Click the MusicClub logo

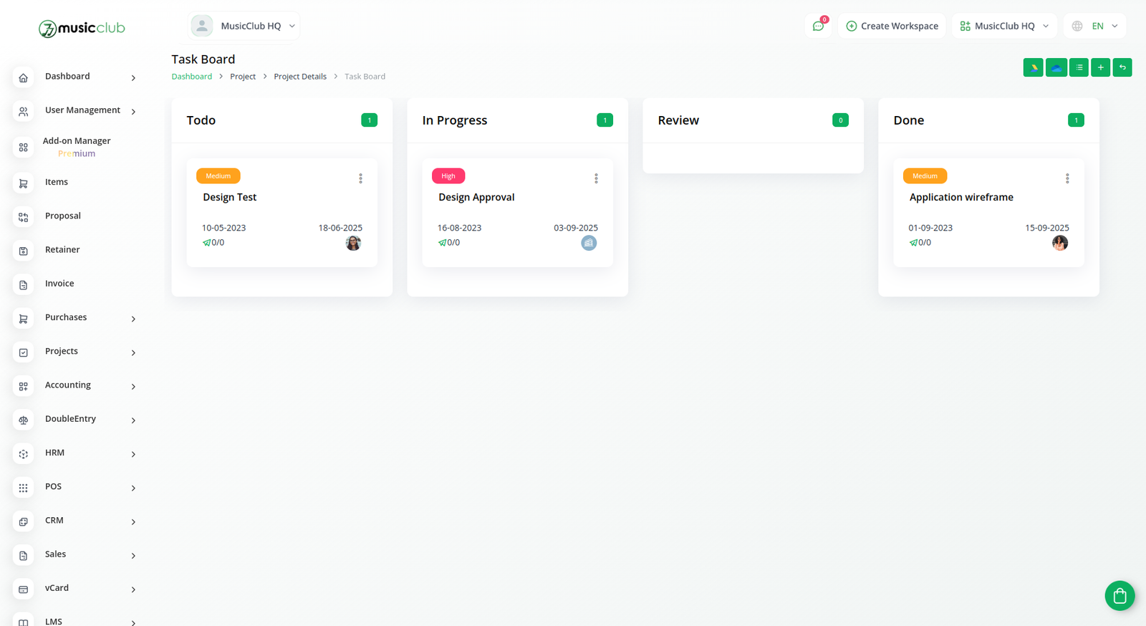pos(82,28)
